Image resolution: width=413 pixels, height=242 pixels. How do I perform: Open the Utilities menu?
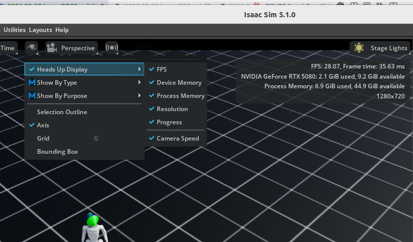[15, 30]
